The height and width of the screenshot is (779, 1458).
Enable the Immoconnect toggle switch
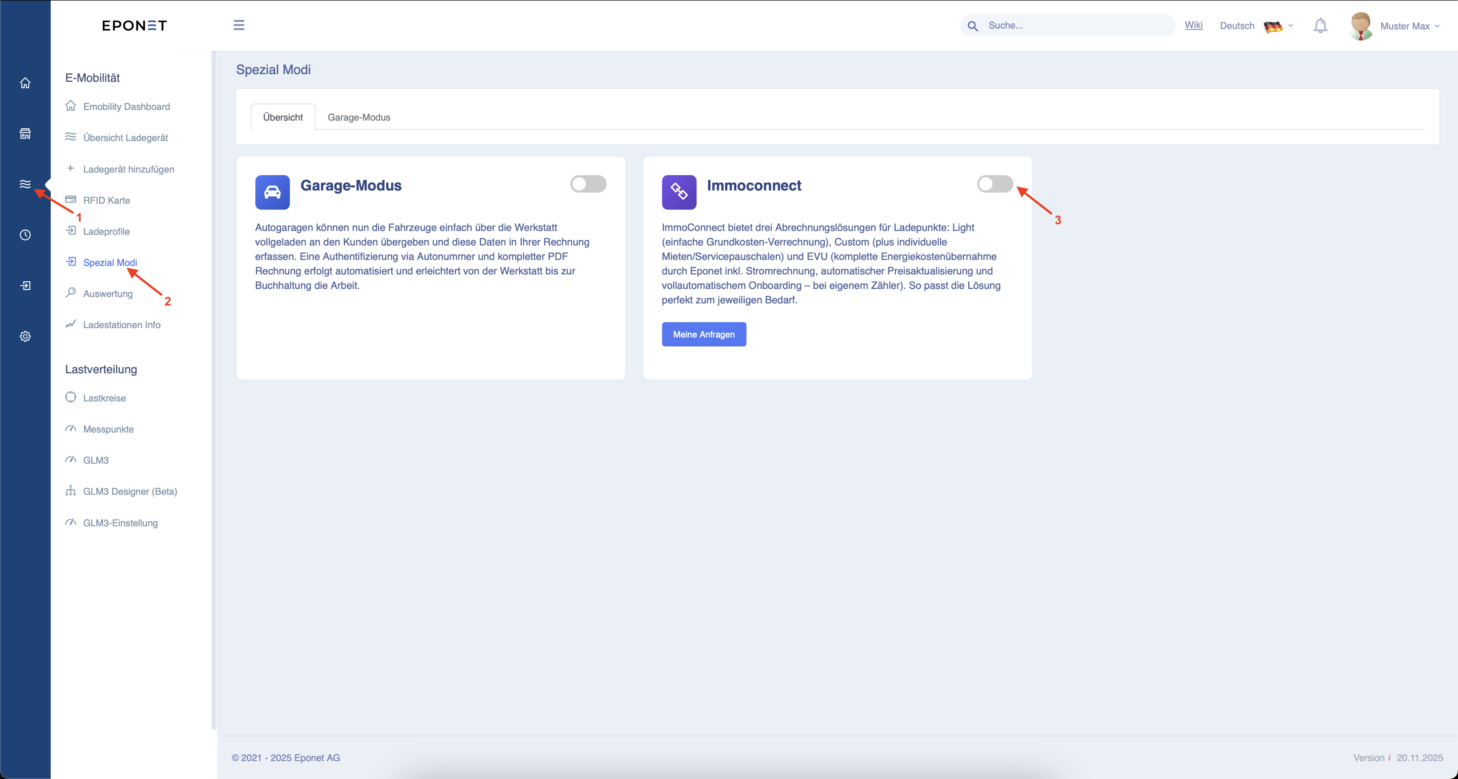[x=995, y=184]
